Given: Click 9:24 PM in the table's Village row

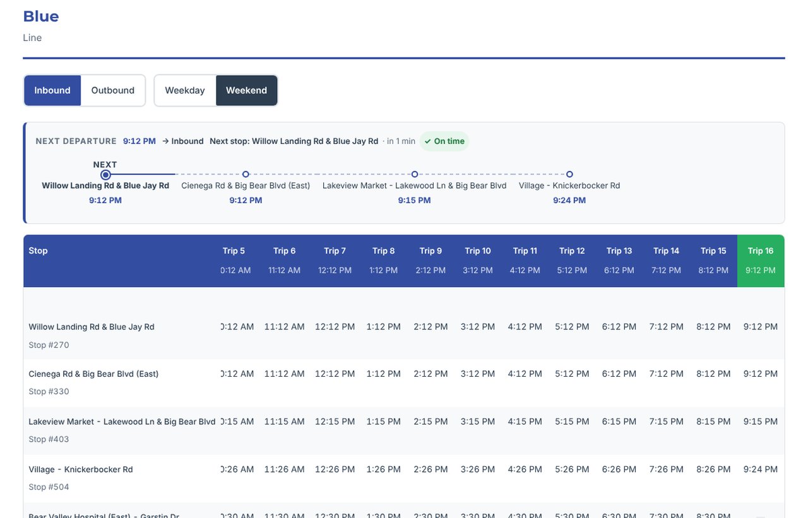Looking at the screenshot, I should click(761, 469).
